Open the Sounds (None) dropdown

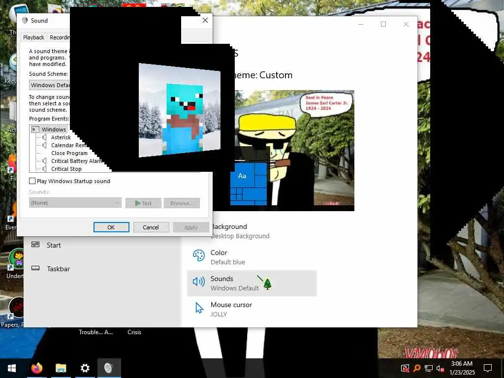pos(75,203)
